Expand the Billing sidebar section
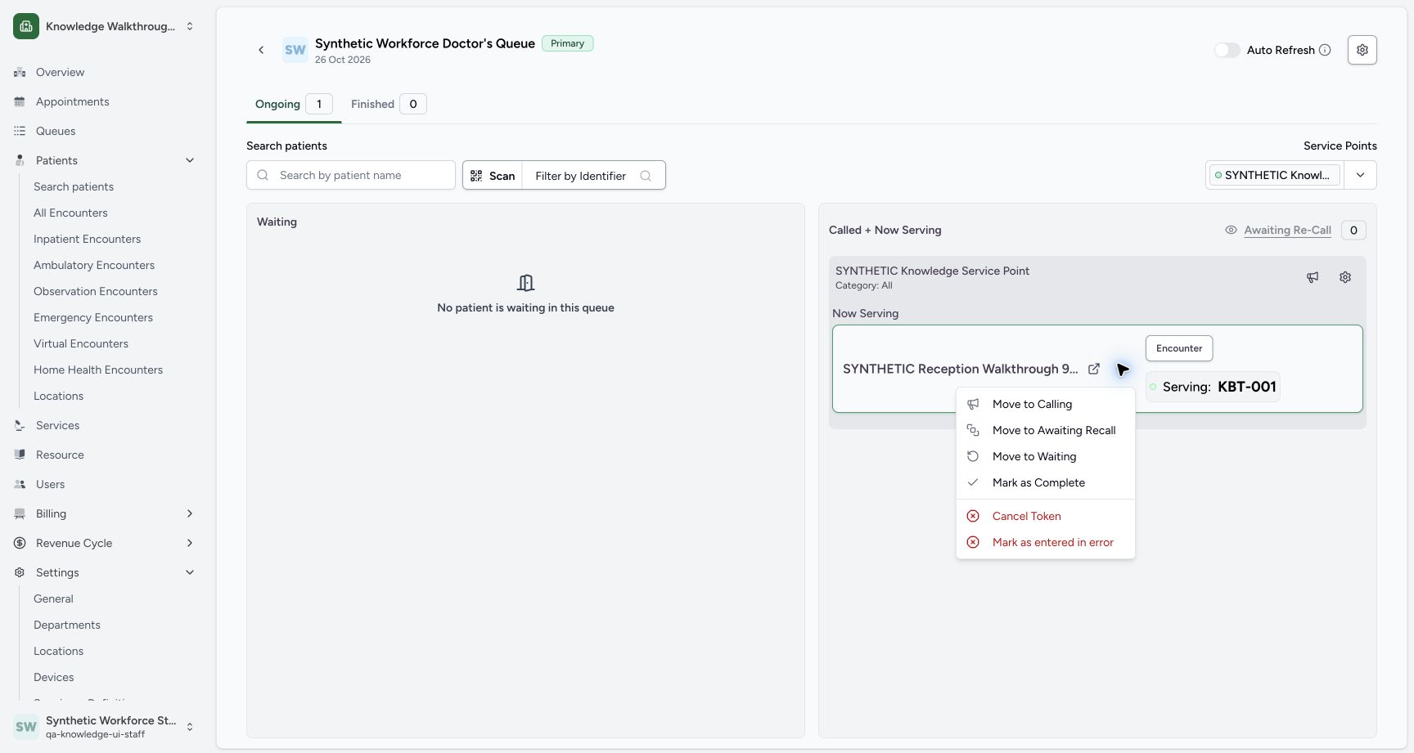This screenshot has height=753, width=1414. pyautogui.click(x=190, y=513)
